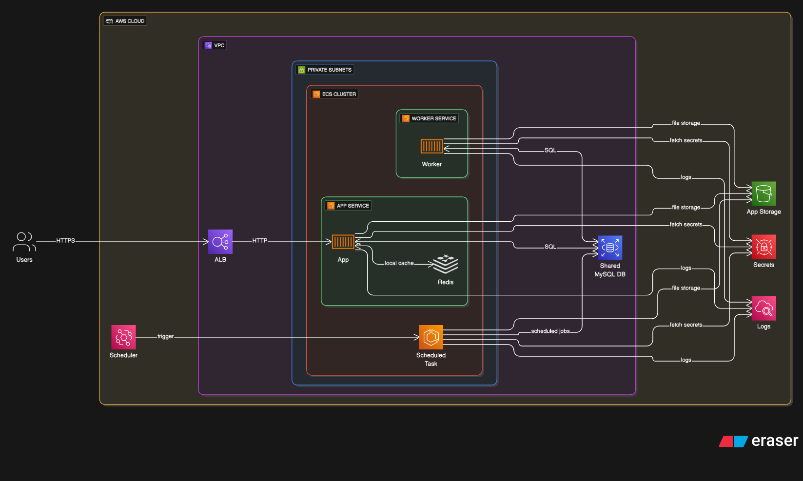The height and width of the screenshot is (481, 803).
Task: Click the App Storage S3 bucket icon
Action: pyautogui.click(x=764, y=194)
